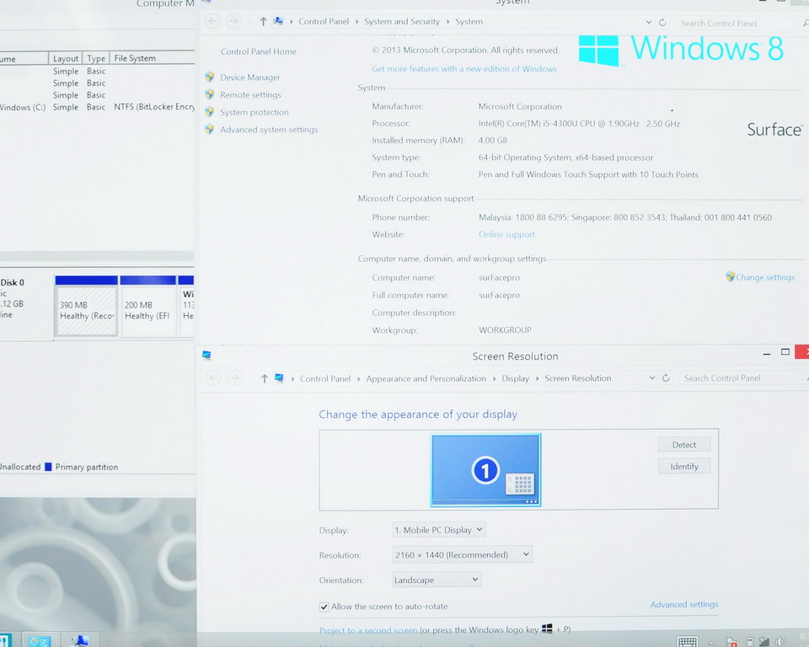Click Up arrow in Screen Resolution window
Screen dimensions: 809x647
[x=264, y=379]
